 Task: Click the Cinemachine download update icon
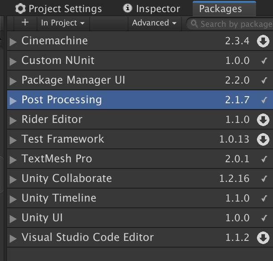(x=263, y=42)
